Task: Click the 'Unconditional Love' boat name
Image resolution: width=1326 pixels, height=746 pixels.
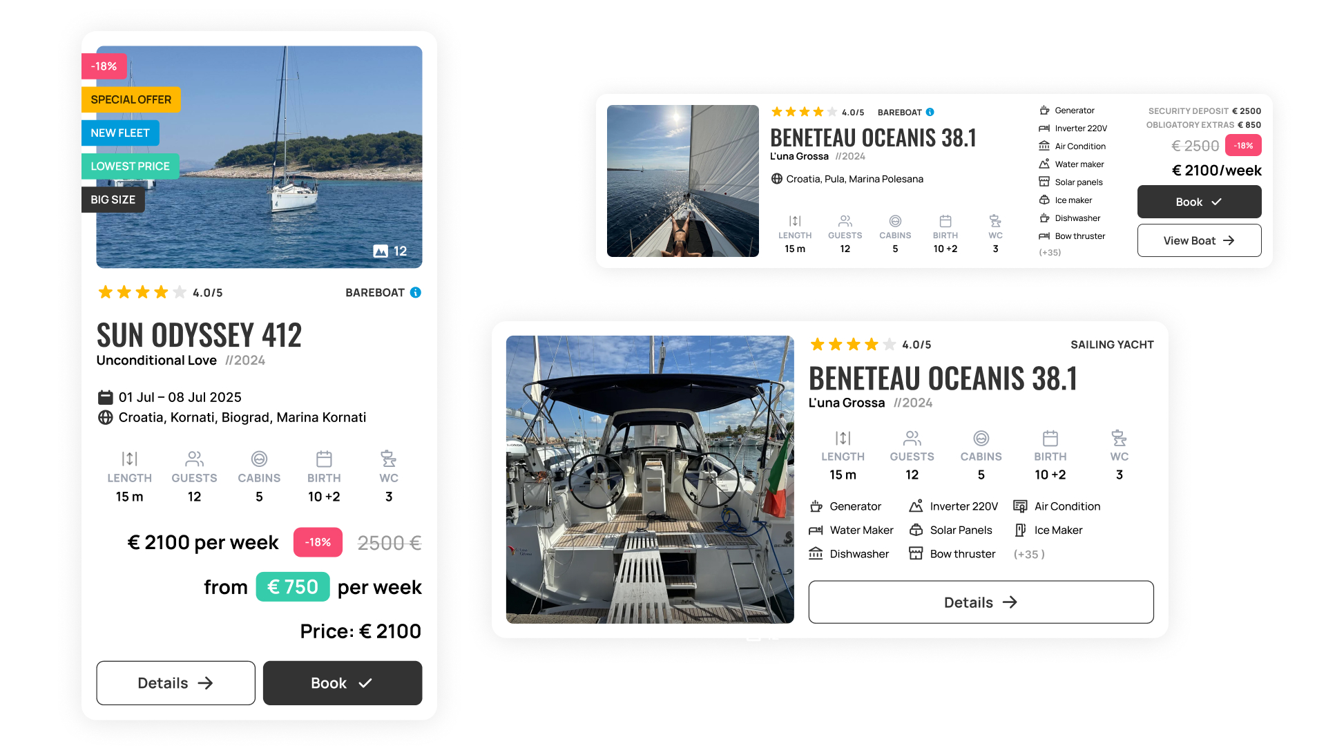Action: click(x=157, y=361)
